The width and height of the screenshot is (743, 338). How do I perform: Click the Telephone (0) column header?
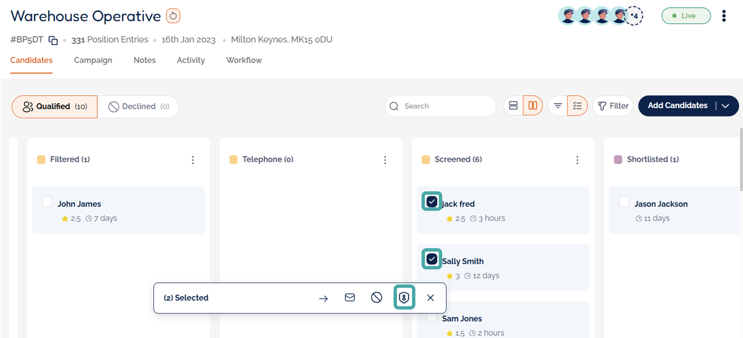268,160
